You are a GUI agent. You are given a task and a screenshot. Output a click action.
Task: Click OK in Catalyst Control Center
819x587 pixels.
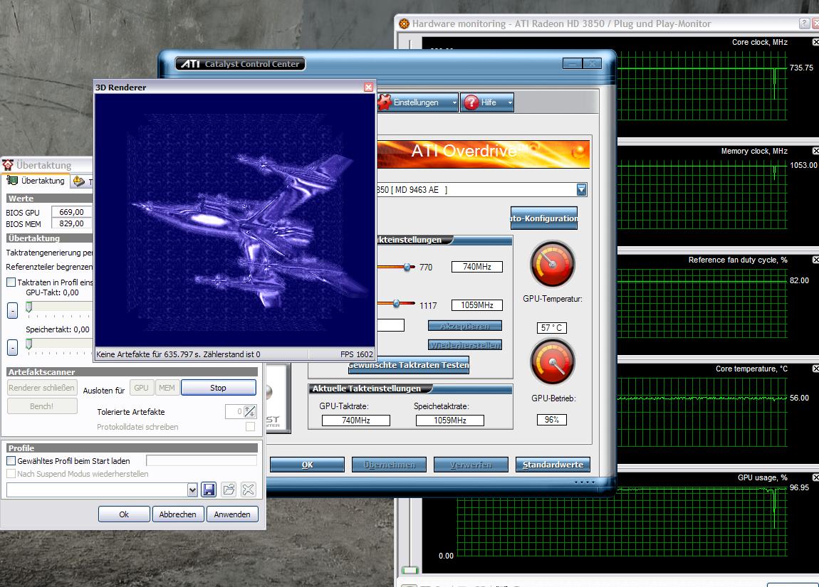(307, 465)
